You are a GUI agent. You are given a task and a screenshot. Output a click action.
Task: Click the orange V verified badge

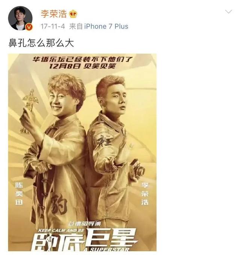coord(29,27)
